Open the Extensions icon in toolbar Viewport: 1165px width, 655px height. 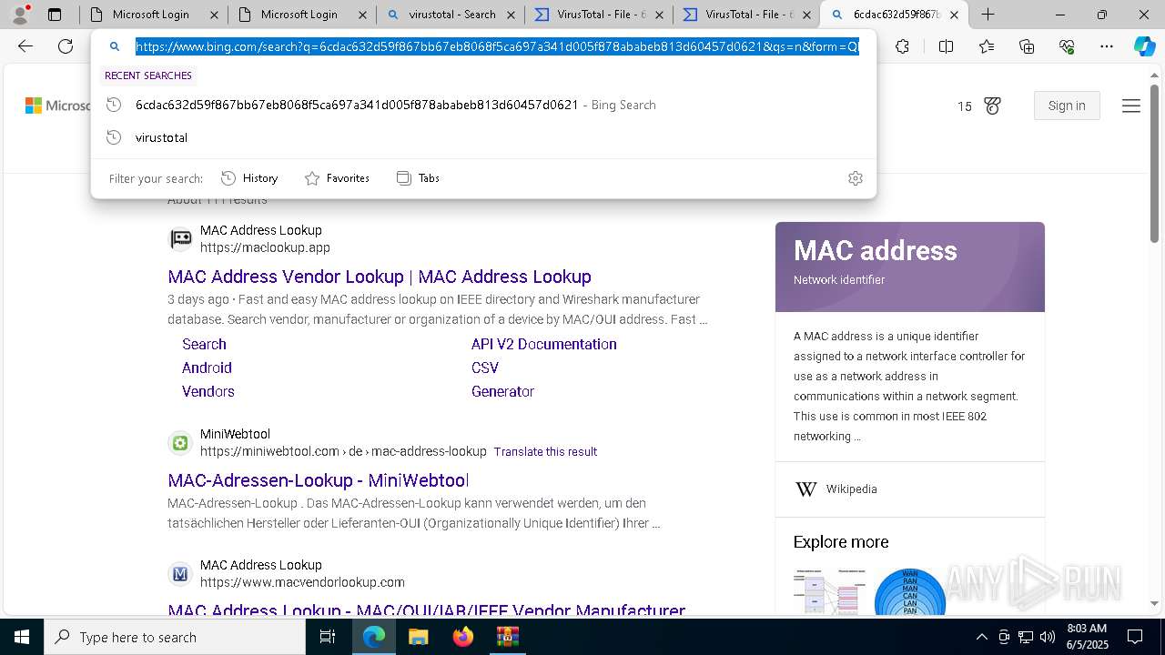pyautogui.click(x=902, y=46)
